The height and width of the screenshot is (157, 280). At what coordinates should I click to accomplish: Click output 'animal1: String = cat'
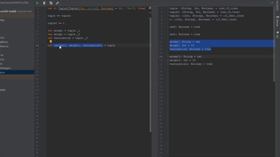pyautogui.click(x=185, y=57)
